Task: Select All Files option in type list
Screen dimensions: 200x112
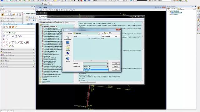Action: point(96,71)
